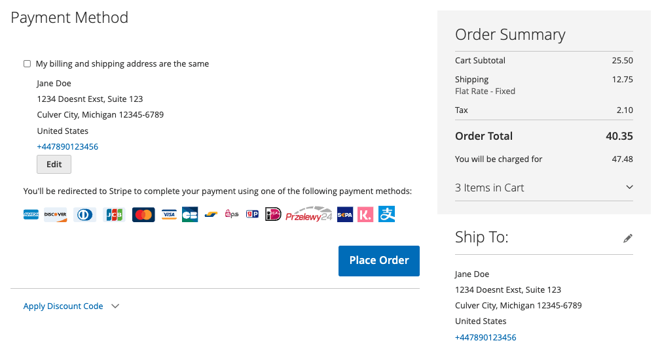The width and height of the screenshot is (660, 360).
Task: Click the Przelewy24 payment logo
Action: pyautogui.click(x=309, y=214)
